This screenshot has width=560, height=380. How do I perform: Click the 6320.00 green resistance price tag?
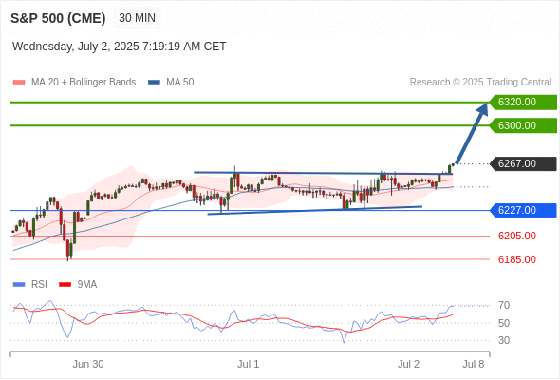tap(523, 103)
